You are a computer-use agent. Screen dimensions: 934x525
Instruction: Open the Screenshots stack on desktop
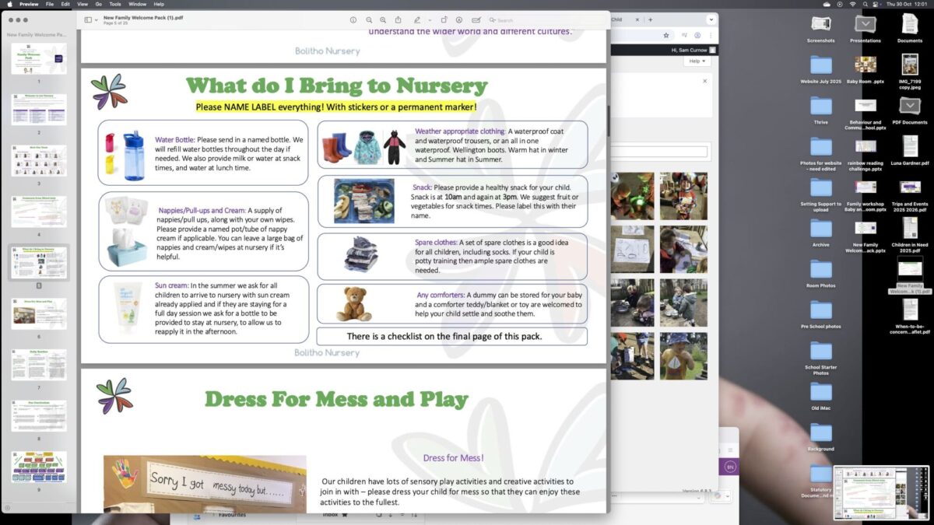[x=820, y=25]
